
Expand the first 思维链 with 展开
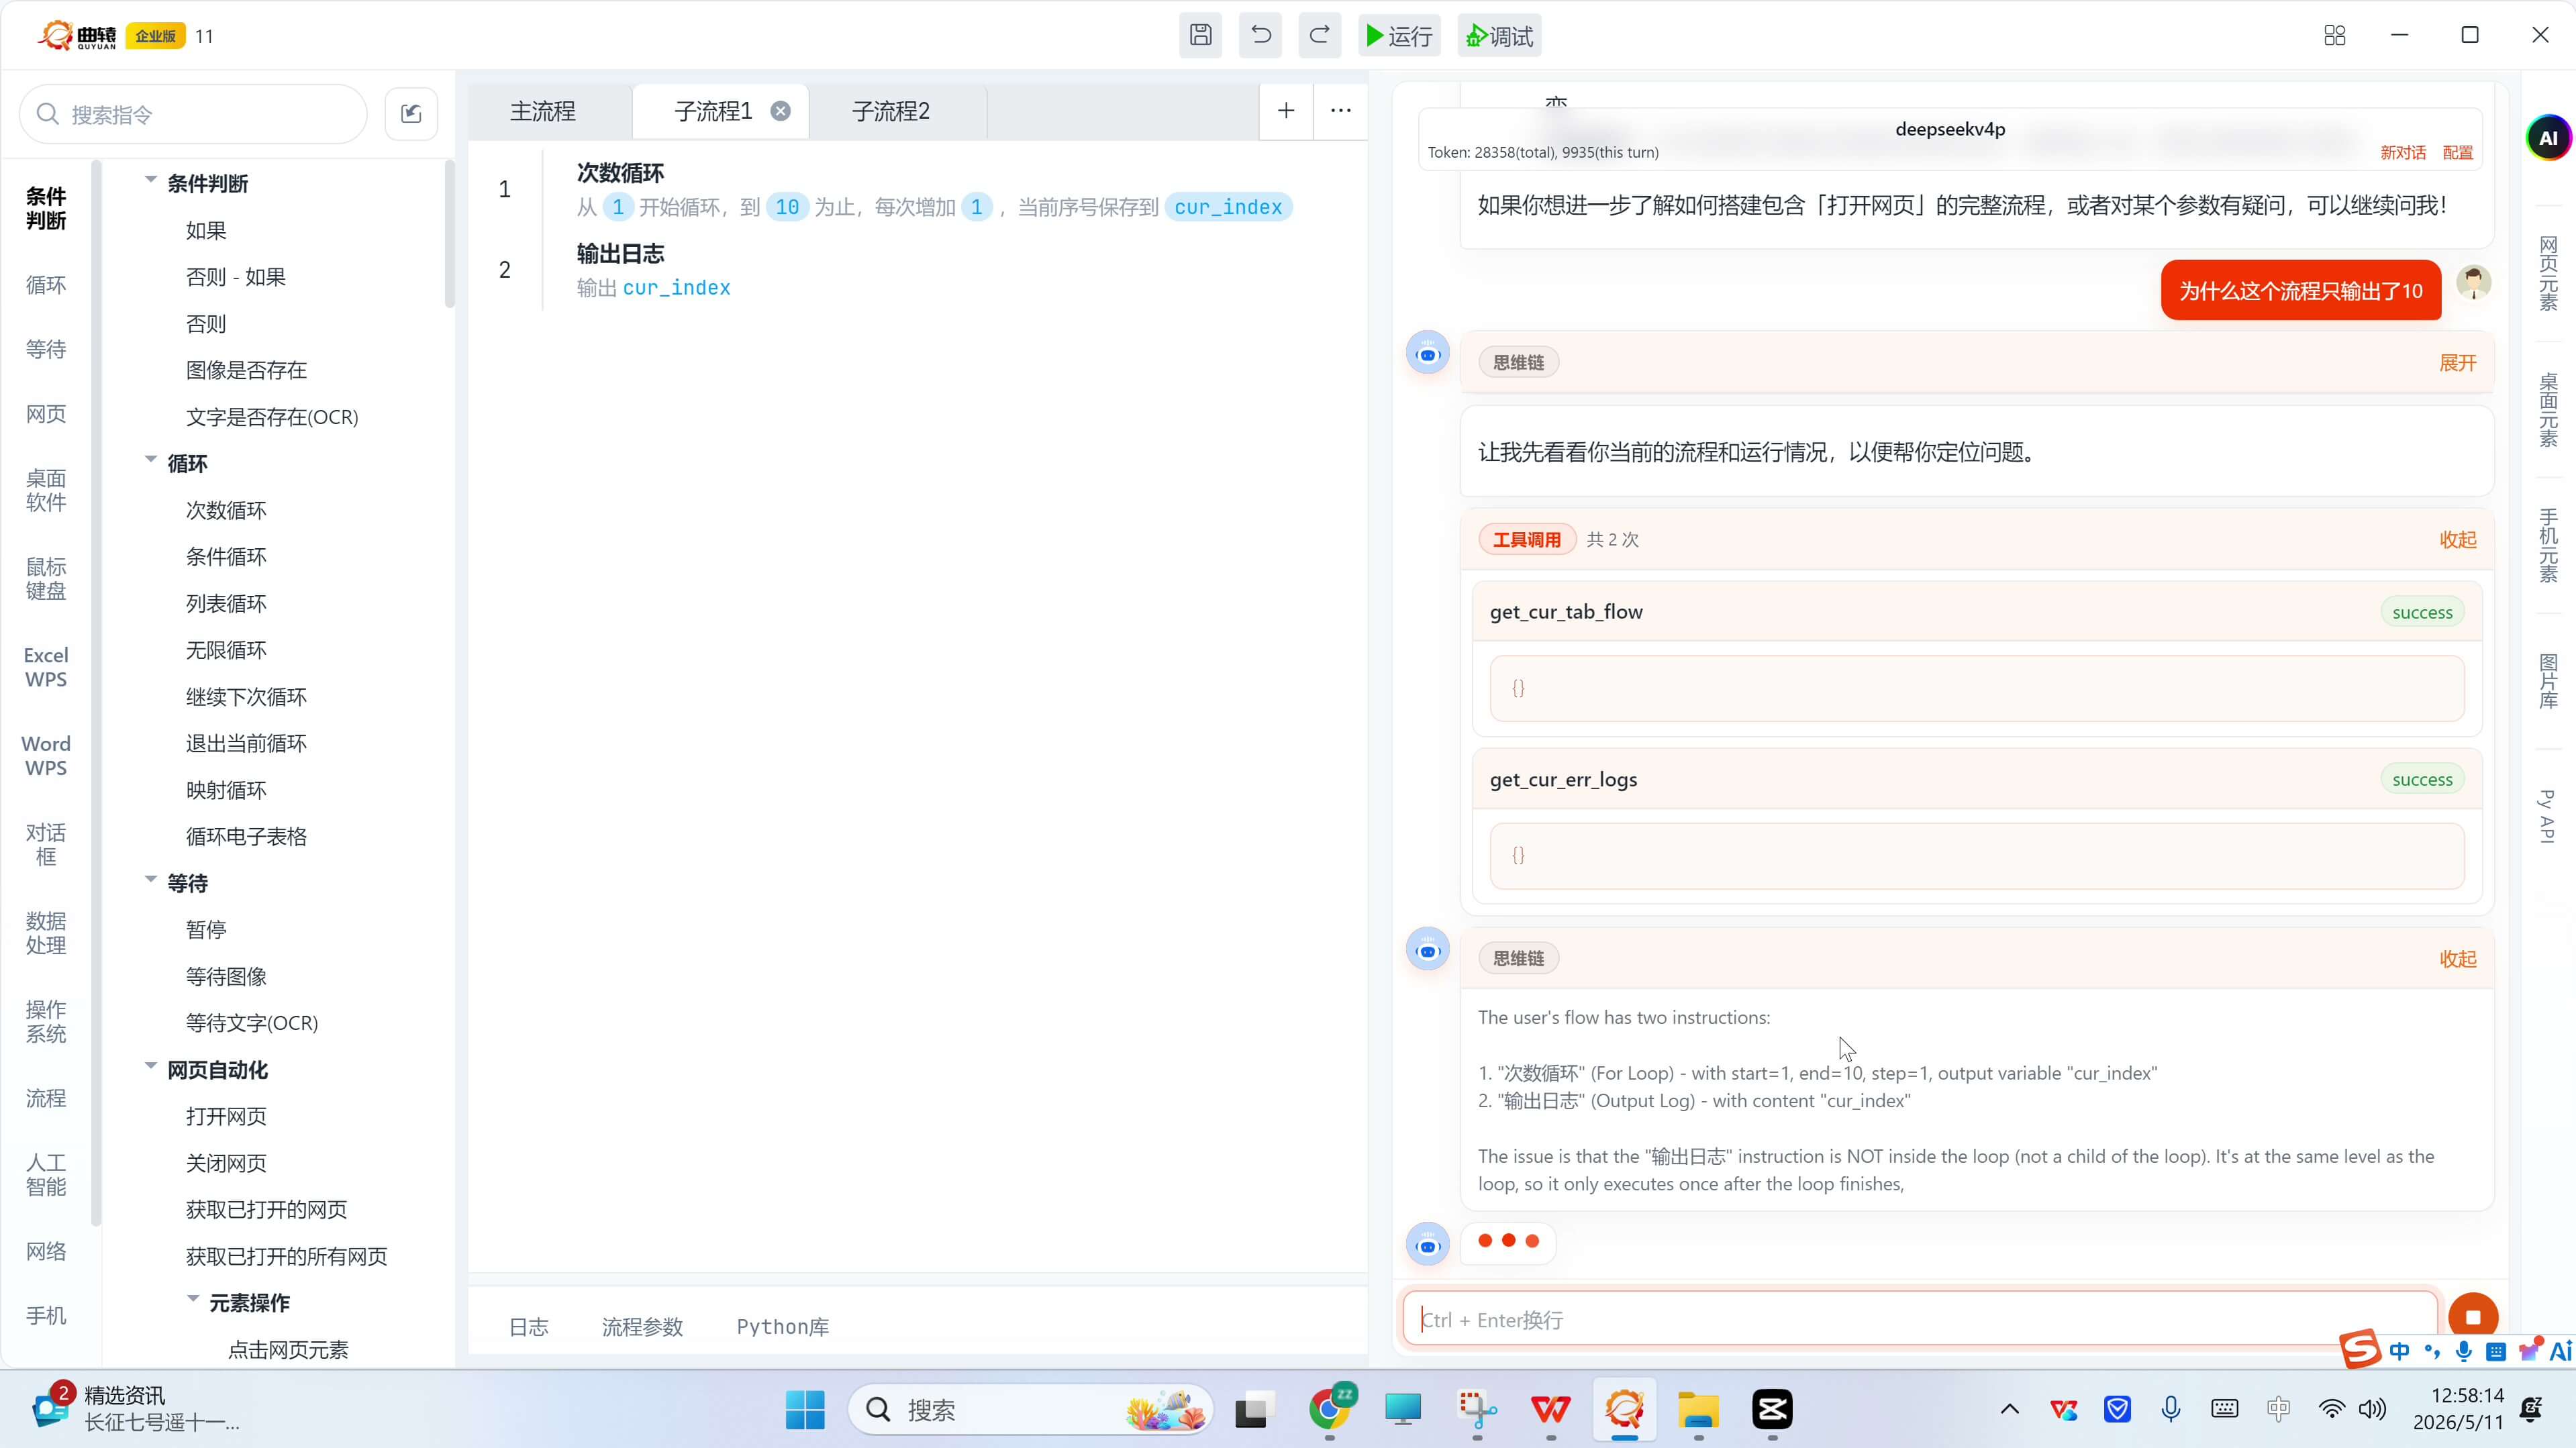[2458, 363]
